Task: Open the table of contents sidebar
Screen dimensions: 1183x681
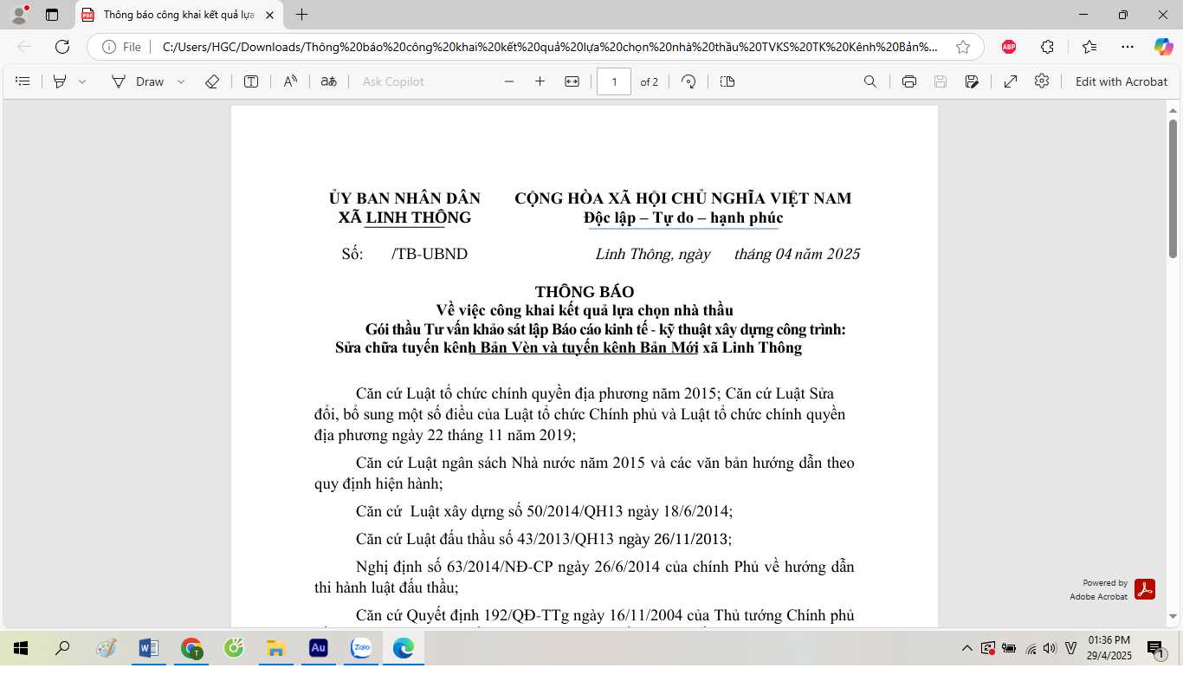Action: click(x=23, y=81)
